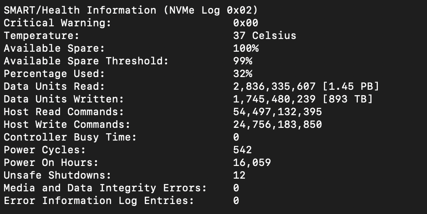Click the Data Units Read number 2,836,335,607
427x214 pixels.
pos(274,87)
